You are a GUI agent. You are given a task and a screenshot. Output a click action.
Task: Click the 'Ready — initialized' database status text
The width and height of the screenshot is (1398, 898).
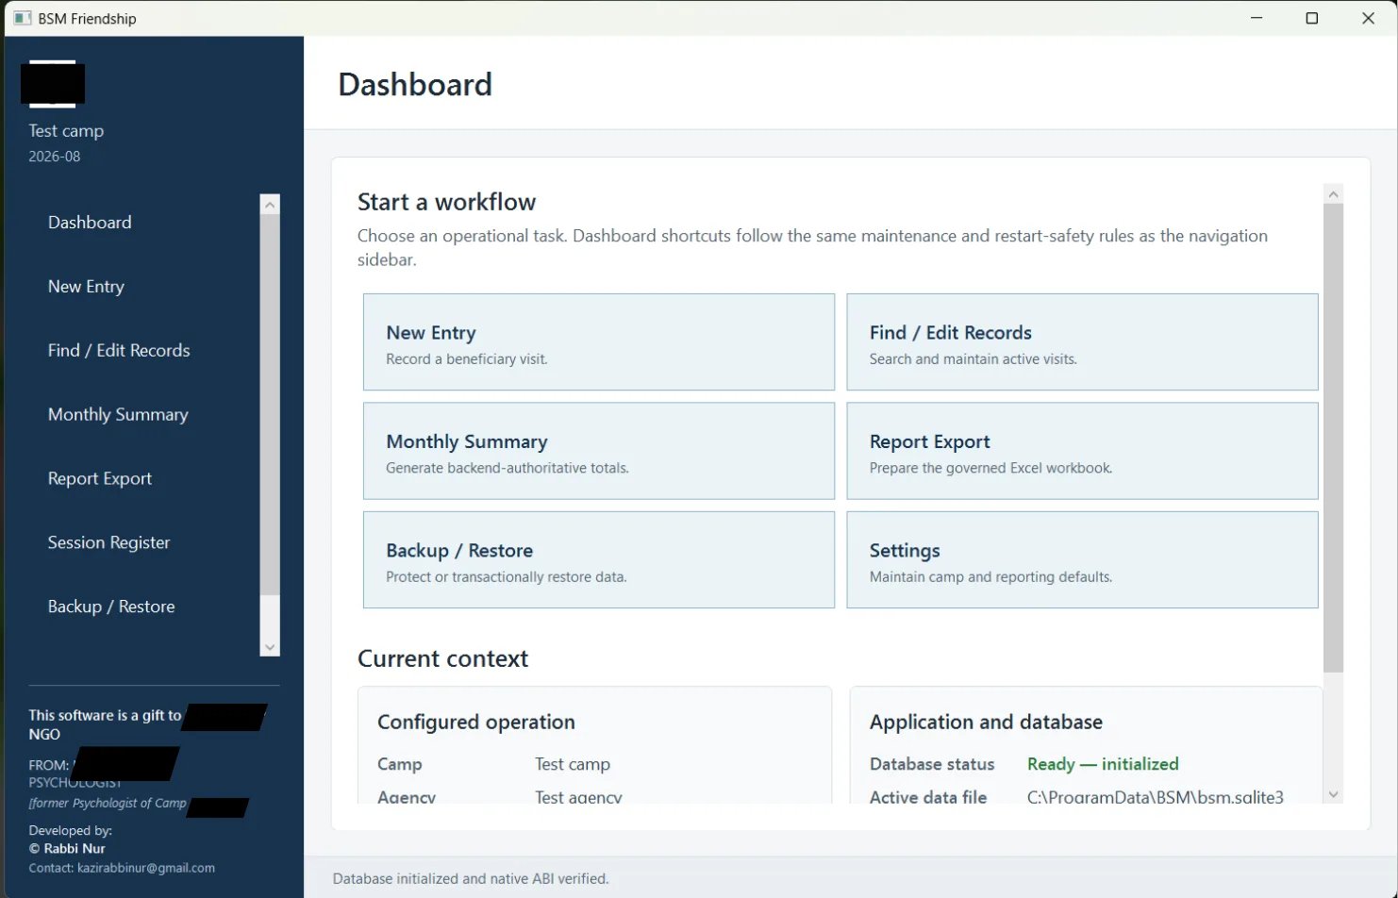(1103, 764)
